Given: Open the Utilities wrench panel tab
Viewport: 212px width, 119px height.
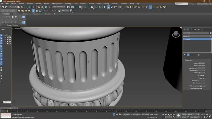Looking at the screenshot, I should [202, 29].
